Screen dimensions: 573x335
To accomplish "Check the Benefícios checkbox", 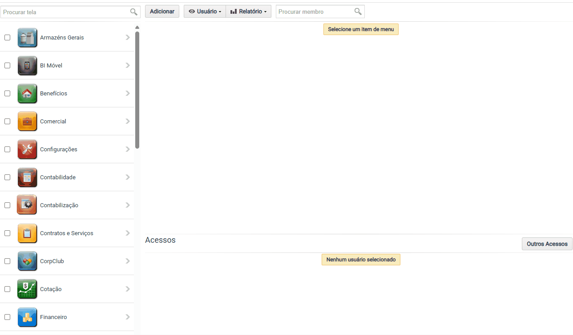I will point(7,94).
